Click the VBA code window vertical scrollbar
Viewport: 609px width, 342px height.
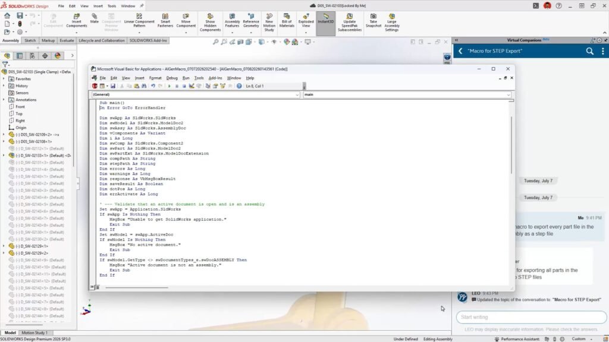point(511,145)
